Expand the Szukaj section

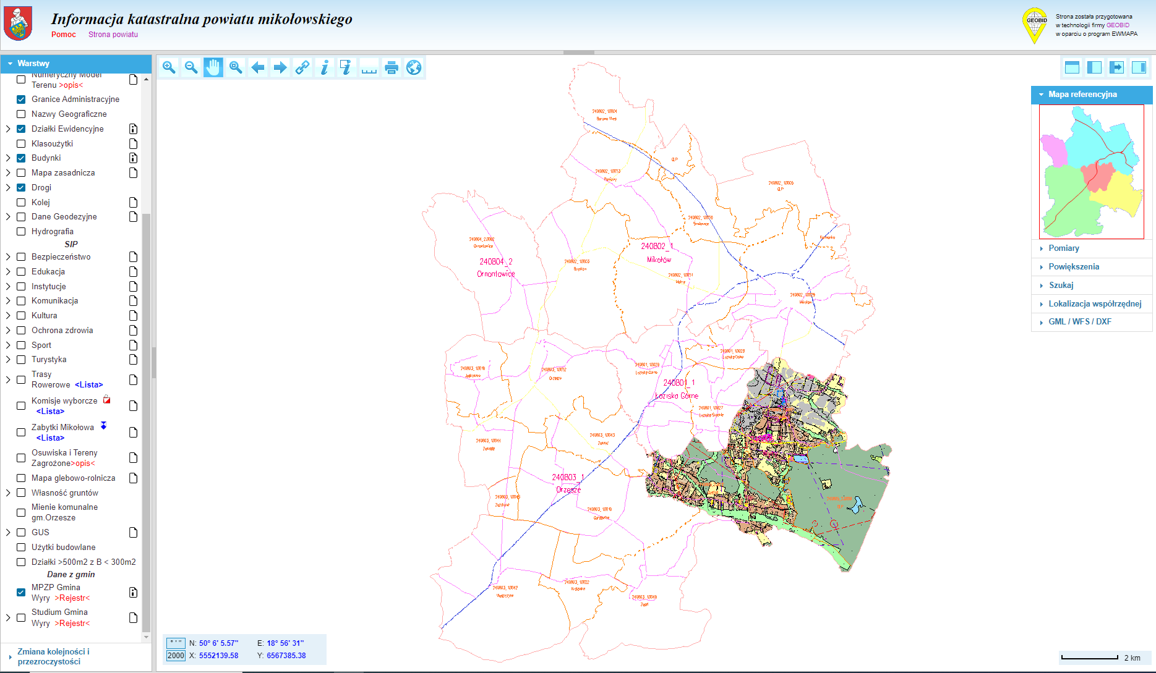[x=1061, y=286]
